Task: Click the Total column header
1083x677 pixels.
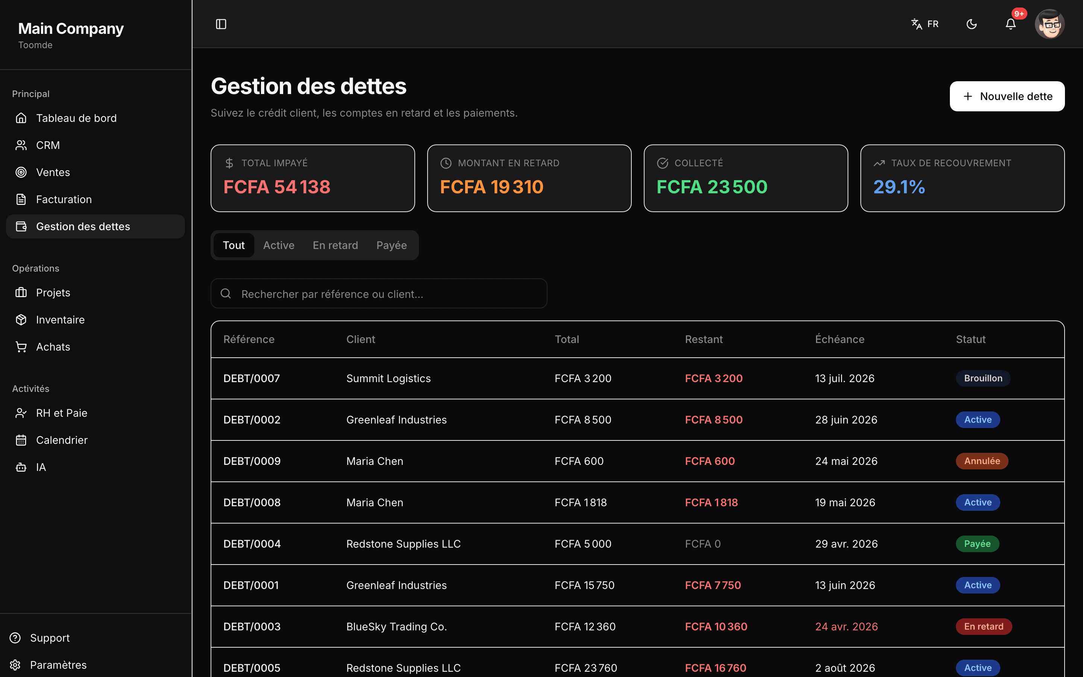Action: [x=567, y=339]
